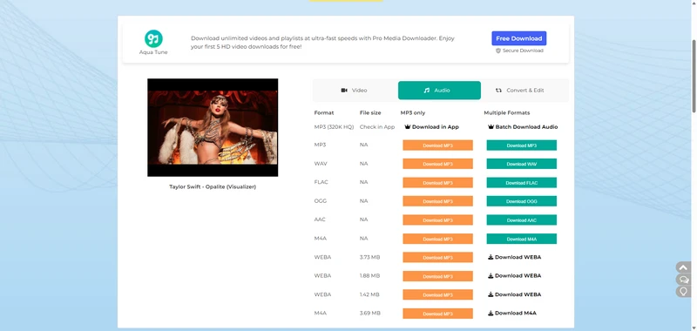Click the 'OGG' format label
697x331 pixels.
pos(321,201)
